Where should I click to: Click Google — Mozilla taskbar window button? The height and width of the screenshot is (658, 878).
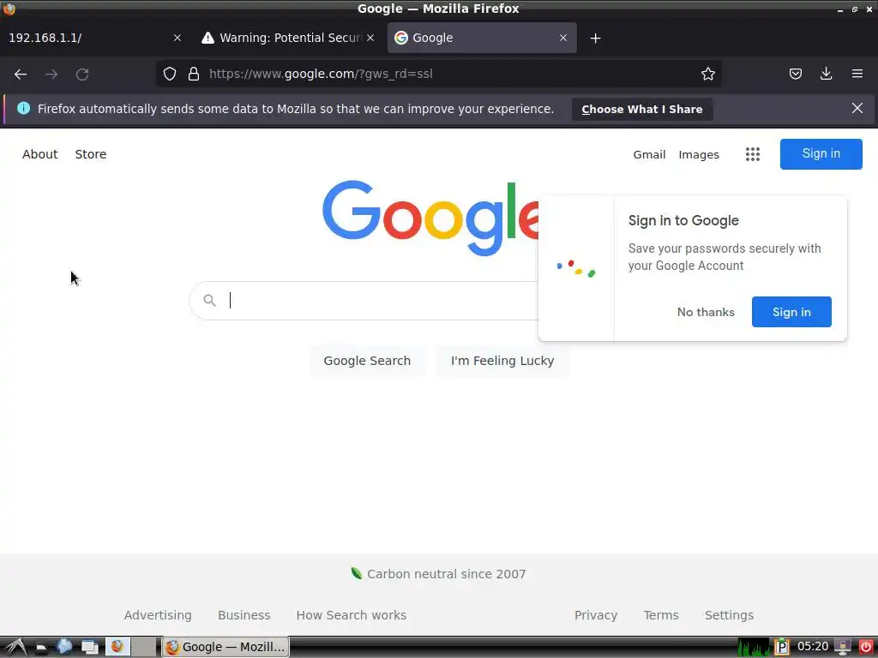tap(226, 647)
